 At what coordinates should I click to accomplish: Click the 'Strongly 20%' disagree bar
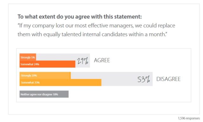[x=45, y=76]
